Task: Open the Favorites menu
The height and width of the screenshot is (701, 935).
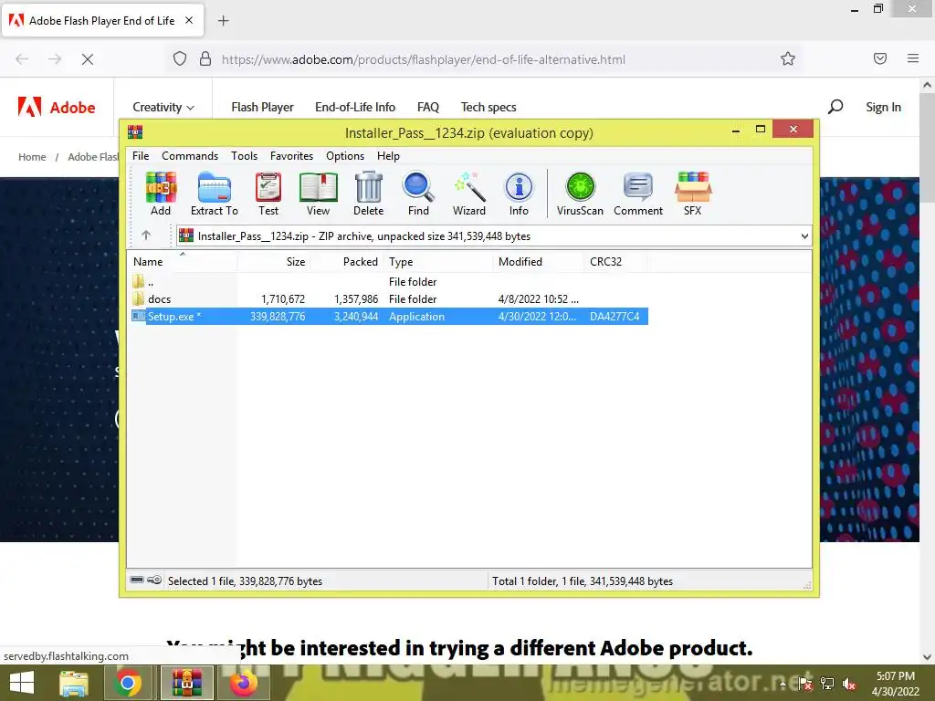Action: [291, 155]
